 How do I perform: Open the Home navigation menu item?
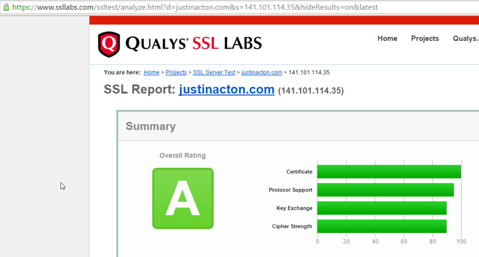point(387,38)
